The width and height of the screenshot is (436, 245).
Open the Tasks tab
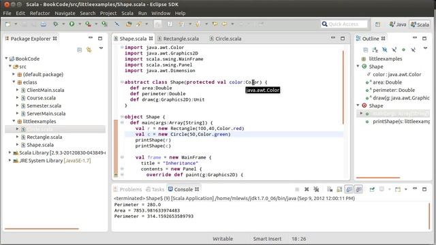tap(155, 189)
